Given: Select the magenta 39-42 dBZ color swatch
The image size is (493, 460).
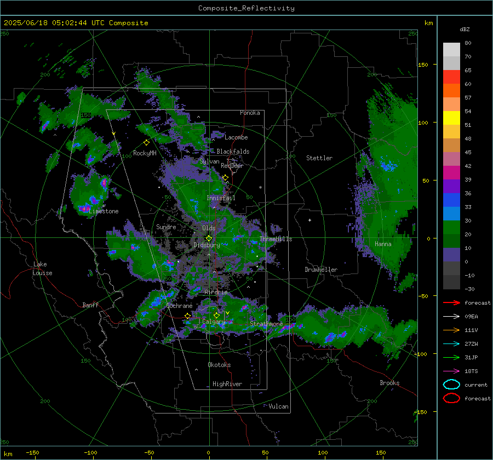Looking at the screenshot, I should point(451,173).
